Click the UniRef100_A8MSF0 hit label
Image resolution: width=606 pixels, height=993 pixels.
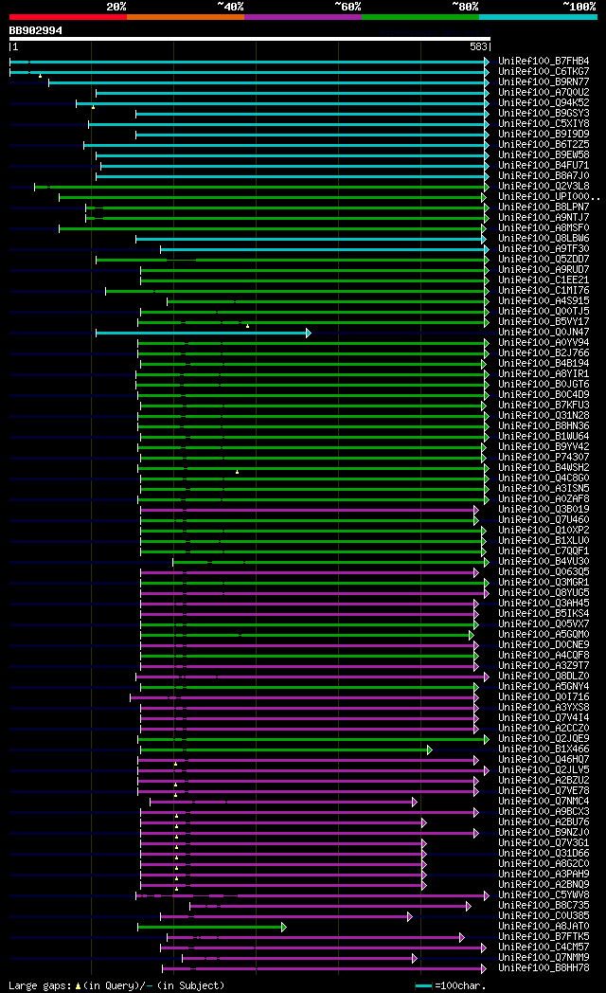click(544, 228)
